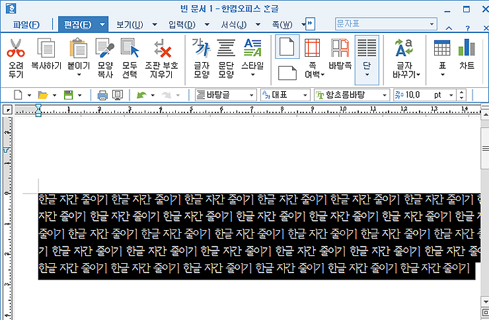This screenshot has height=320, width=489.
Task: Collapse the ribbon with the up chevron
Action: [449, 28]
